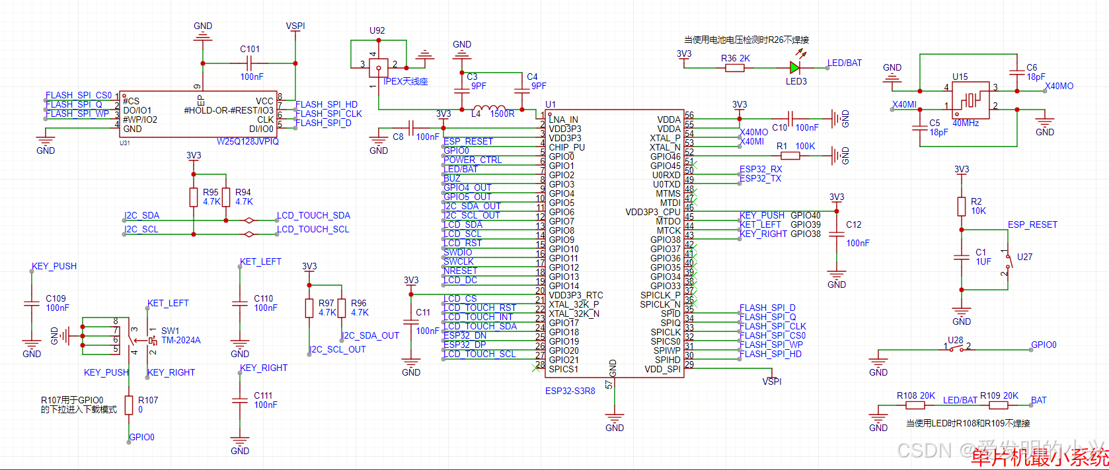1109x470 pixels.
Task: Select the SW1 TM-2024A switch symbol
Action: (143, 340)
